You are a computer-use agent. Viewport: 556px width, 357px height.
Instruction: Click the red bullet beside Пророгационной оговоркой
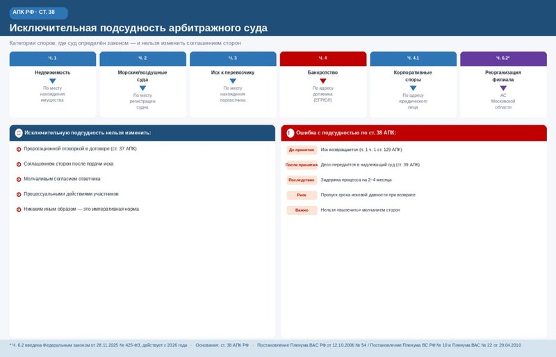click(19, 149)
